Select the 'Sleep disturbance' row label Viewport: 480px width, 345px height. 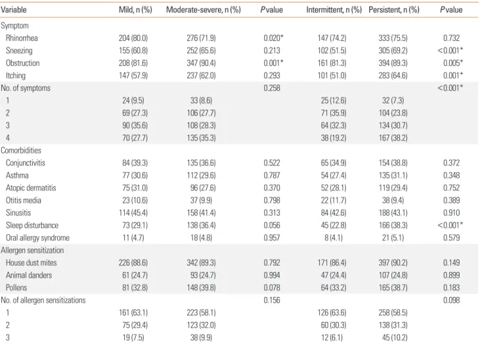pyautogui.click(x=32, y=225)
